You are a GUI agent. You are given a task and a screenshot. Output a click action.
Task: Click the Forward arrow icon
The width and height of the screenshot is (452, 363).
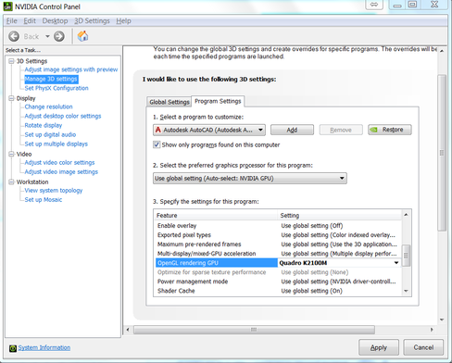(59, 36)
